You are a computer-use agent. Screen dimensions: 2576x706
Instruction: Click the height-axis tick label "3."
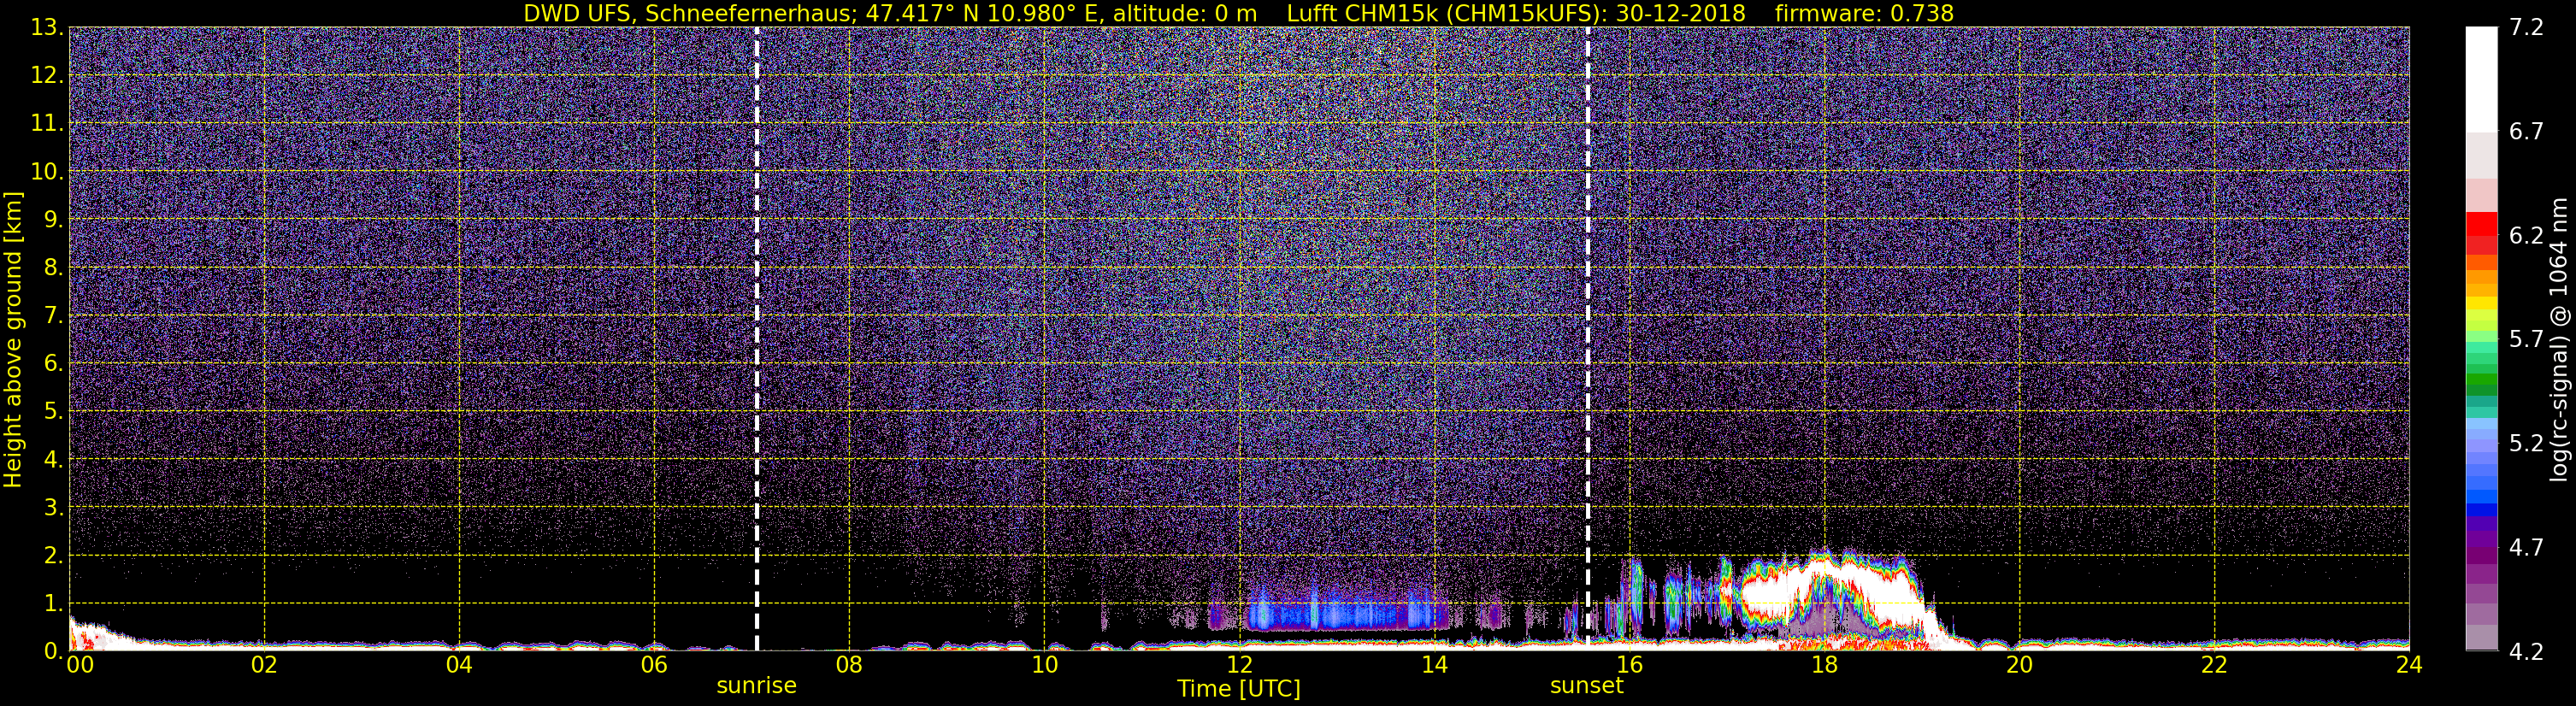[x=54, y=507]
